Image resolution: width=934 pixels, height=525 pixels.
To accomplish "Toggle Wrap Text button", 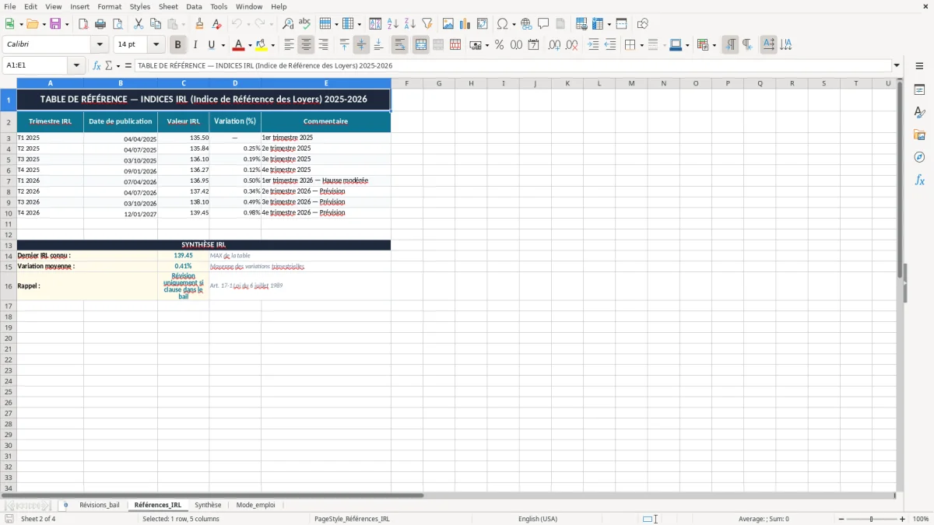I will pos(400,45).
